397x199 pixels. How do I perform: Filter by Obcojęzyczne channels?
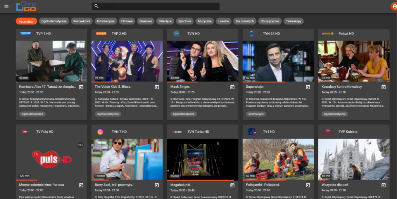pyautogui.click(x=270, y=21)
